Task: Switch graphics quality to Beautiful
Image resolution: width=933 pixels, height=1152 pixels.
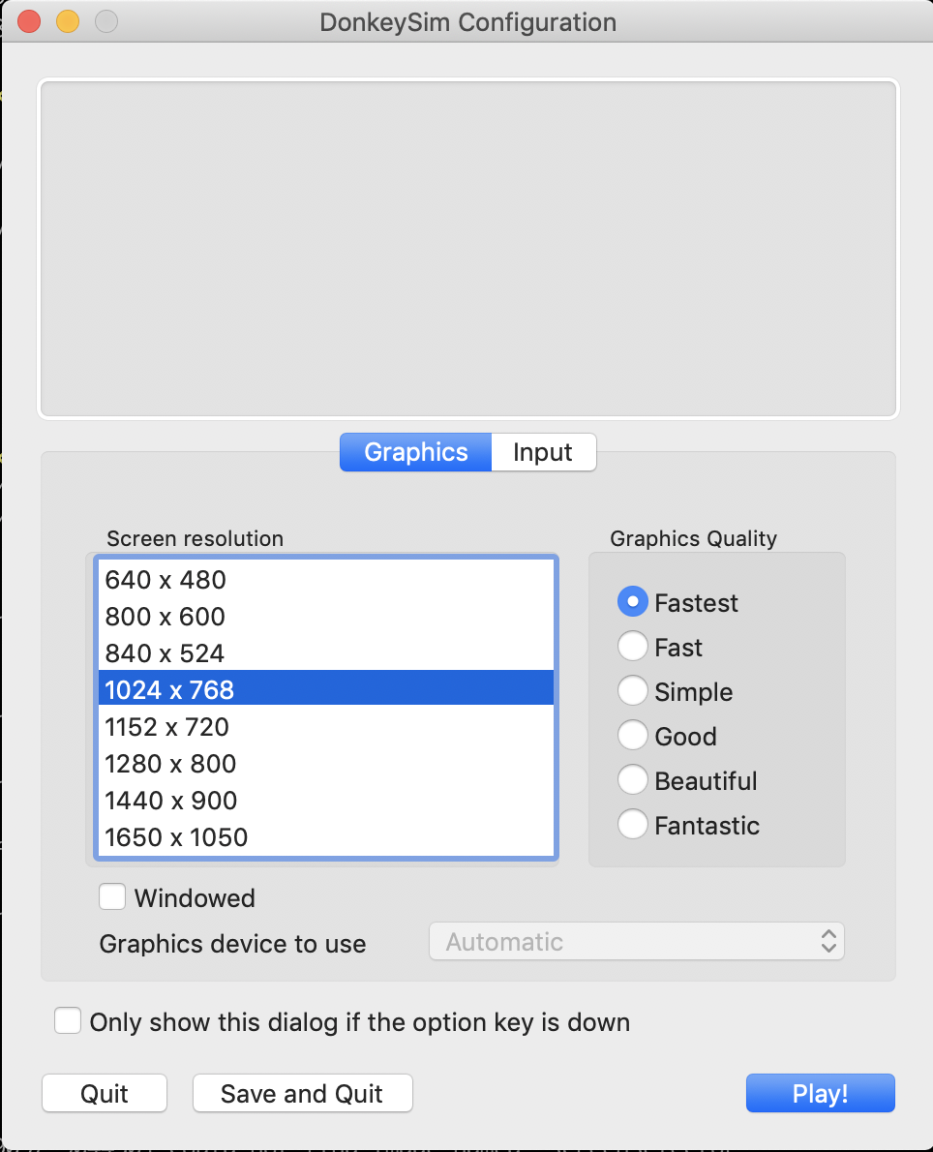Action: pyautogui.click(x=633, y=780)
